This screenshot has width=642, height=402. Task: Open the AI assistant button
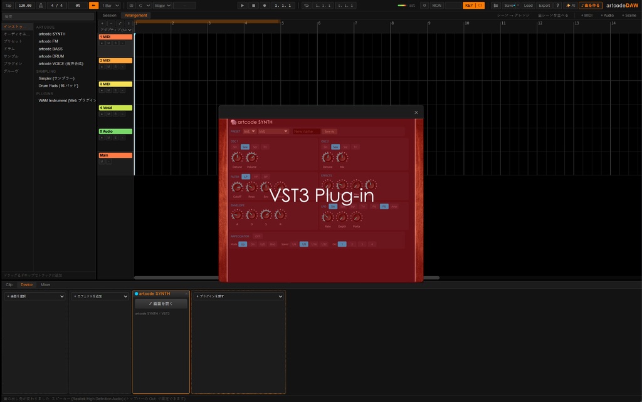click(571, 5)
